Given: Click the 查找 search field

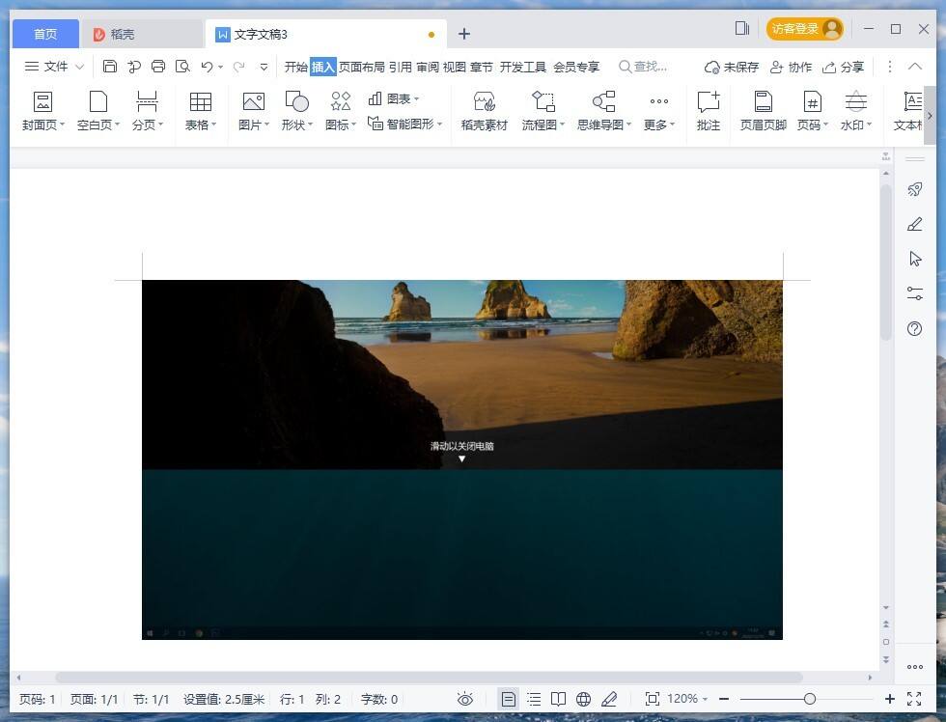Looking at the screenshot, I should tap(644, 67).
